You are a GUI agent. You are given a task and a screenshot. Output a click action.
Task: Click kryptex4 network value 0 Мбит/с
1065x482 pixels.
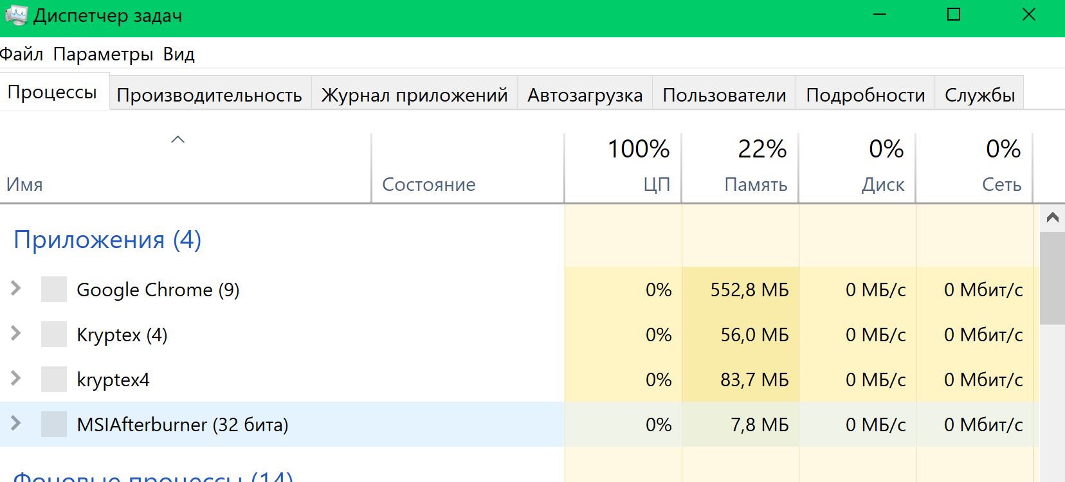pos(983,380)
